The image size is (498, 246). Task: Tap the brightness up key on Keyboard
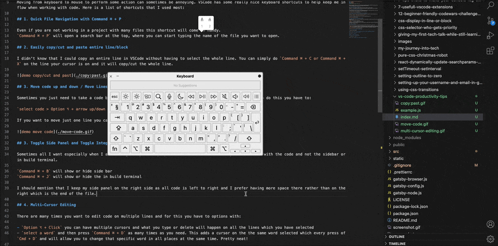pyautogui.click(x=136, y=96)
